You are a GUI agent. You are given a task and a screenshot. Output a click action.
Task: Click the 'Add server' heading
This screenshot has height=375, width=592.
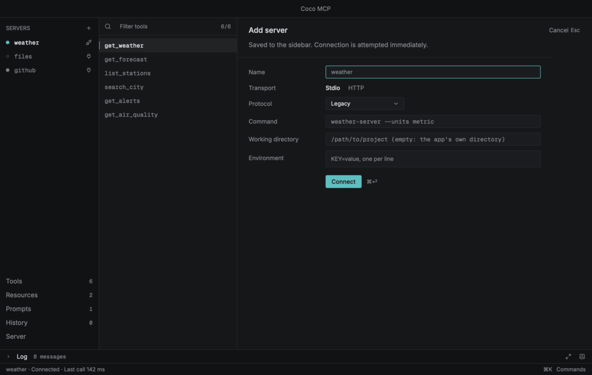click(268, 30)
